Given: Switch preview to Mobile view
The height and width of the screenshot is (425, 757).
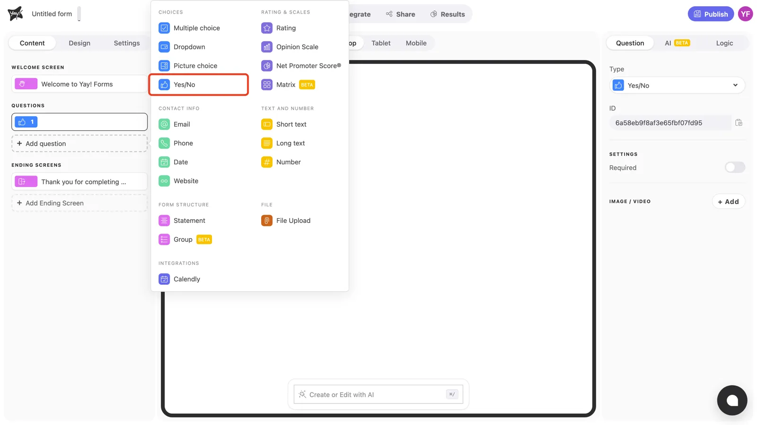Looking at the screenshot, I should tap(416, 43).
